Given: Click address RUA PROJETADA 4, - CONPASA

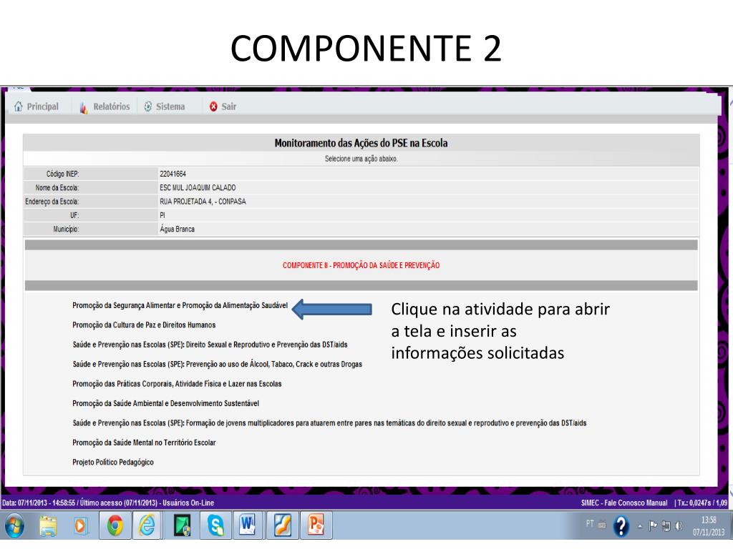Looking at the screenshot, I should (203, 202).
